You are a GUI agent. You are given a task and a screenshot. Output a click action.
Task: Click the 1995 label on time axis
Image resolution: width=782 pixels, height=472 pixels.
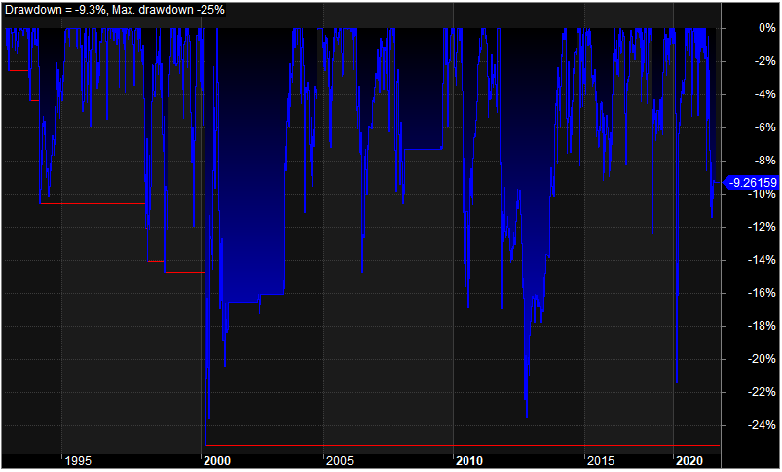(79, 461)
